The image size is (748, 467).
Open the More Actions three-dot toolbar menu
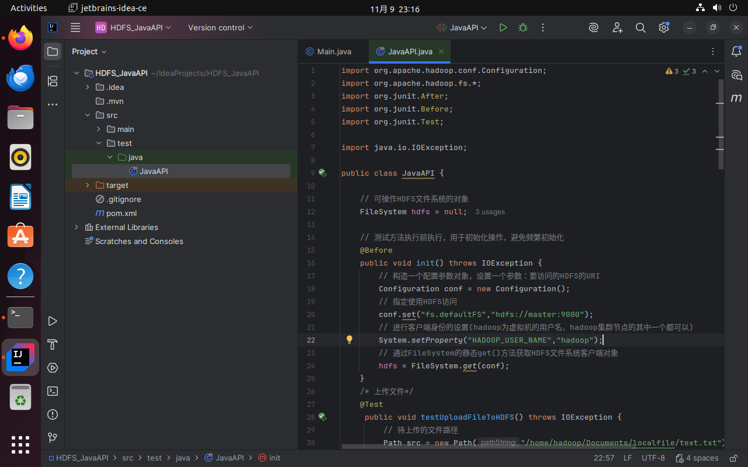(543, 27)
